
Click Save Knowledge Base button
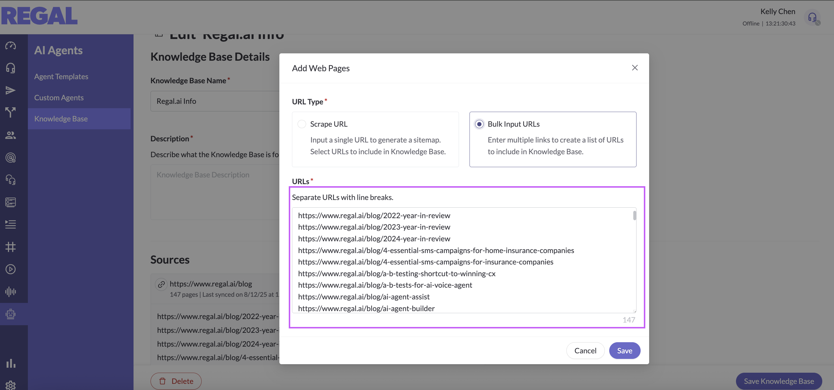(779, 381)
